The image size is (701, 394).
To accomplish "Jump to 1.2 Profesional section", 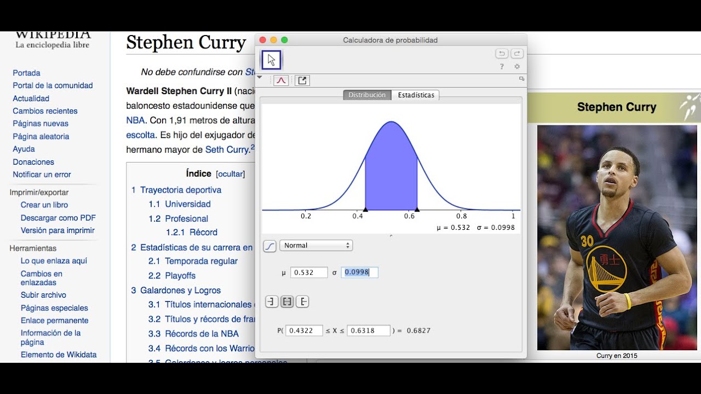I will click(x=179, y=218).
